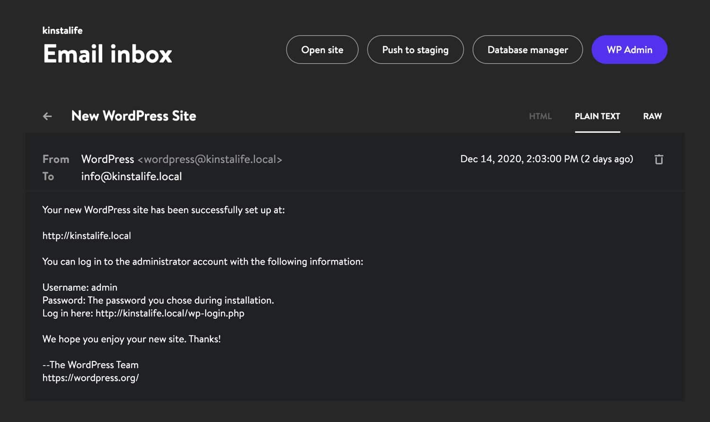Viewport: 710px width, 422px height.
Task: Open the Database manager
Action: point(527,49)
